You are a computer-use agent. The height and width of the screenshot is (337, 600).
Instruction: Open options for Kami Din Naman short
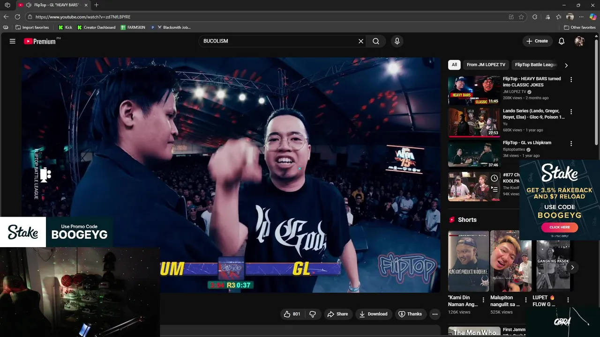coord(483,300)
